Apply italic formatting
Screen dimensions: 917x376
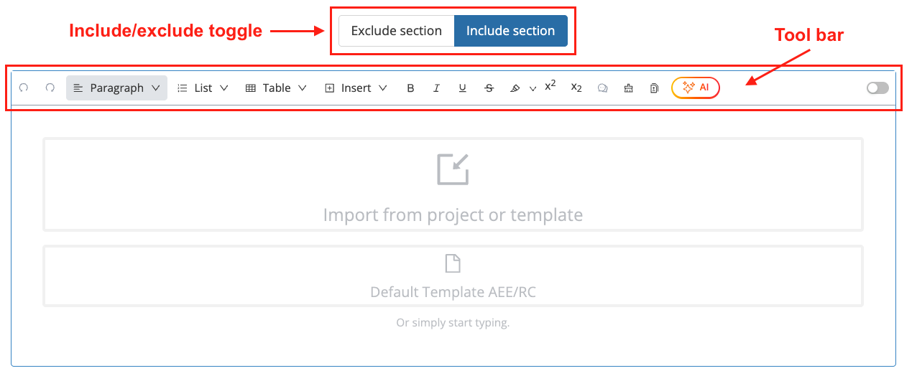(436, 88)
